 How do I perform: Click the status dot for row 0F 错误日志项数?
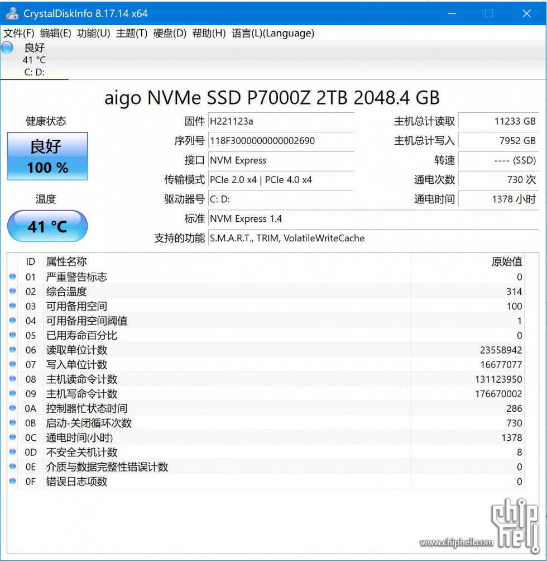(12, 481)
